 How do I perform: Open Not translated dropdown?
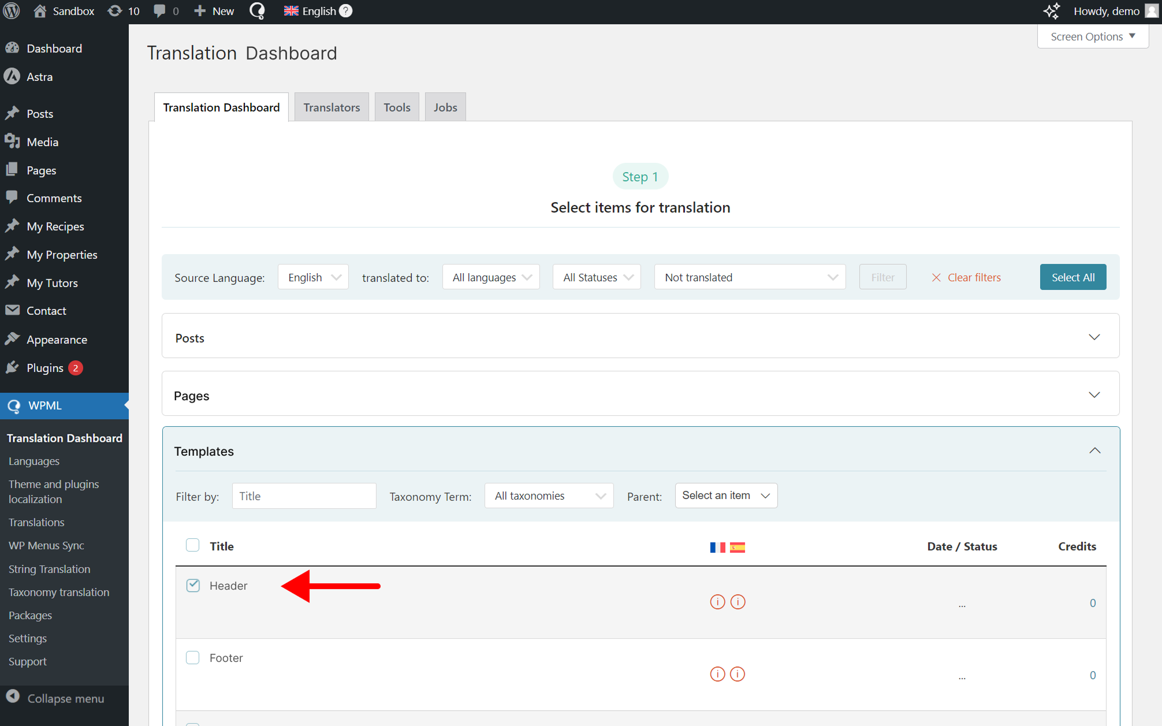click(750, 277)
